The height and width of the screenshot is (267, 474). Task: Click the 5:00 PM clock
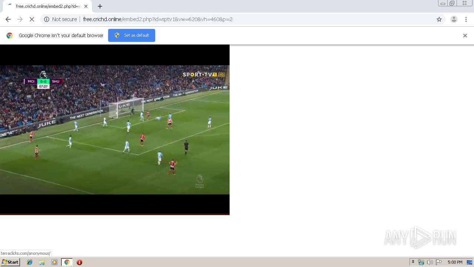tap(455, 262)
